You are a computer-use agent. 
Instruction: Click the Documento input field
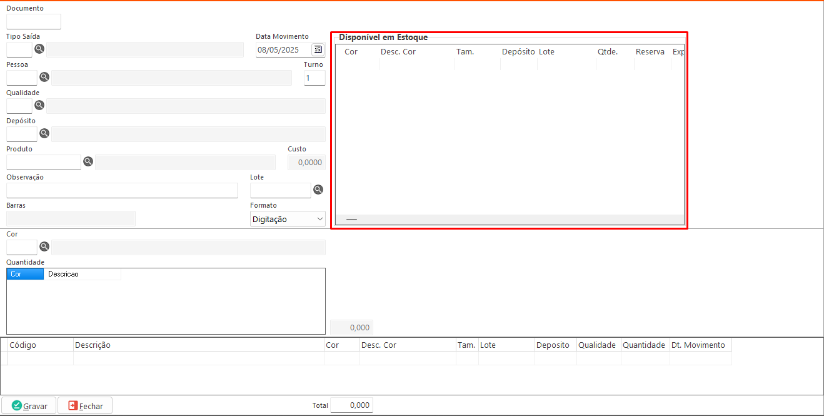pos(34,22)
